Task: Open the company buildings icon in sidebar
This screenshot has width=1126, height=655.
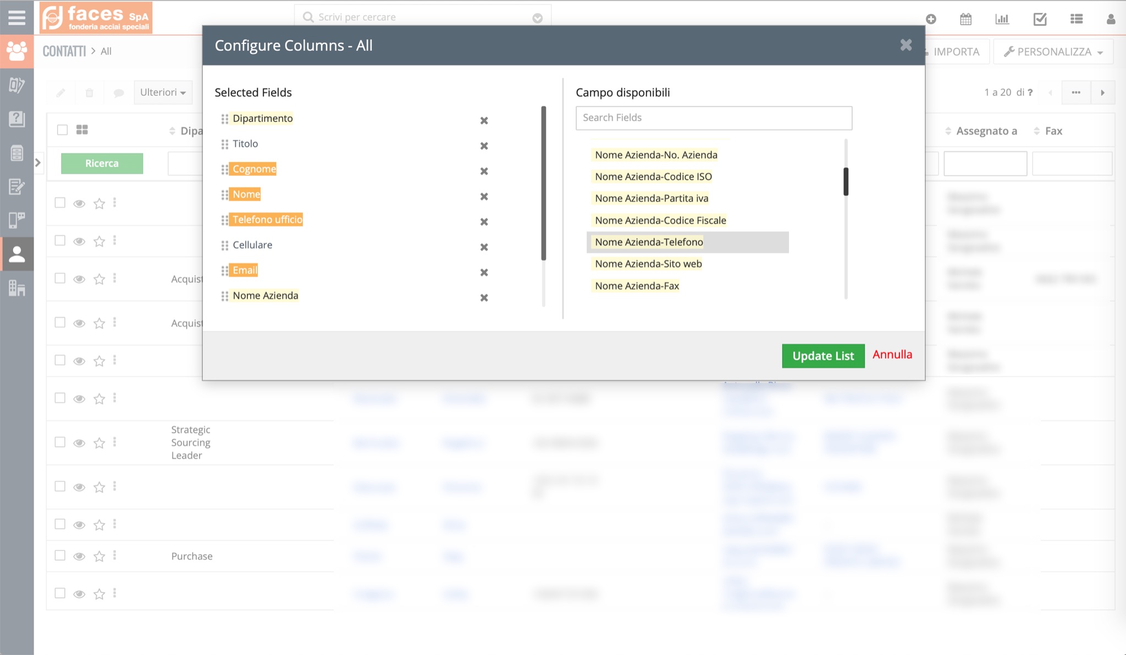Action: [16, 288]
